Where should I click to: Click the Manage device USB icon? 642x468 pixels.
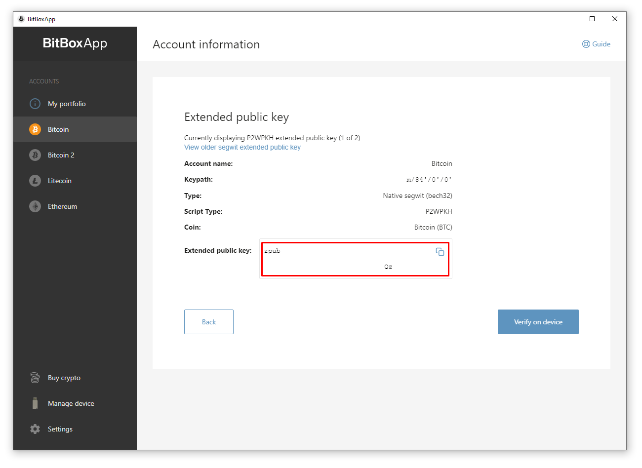[x=35, y=403]
